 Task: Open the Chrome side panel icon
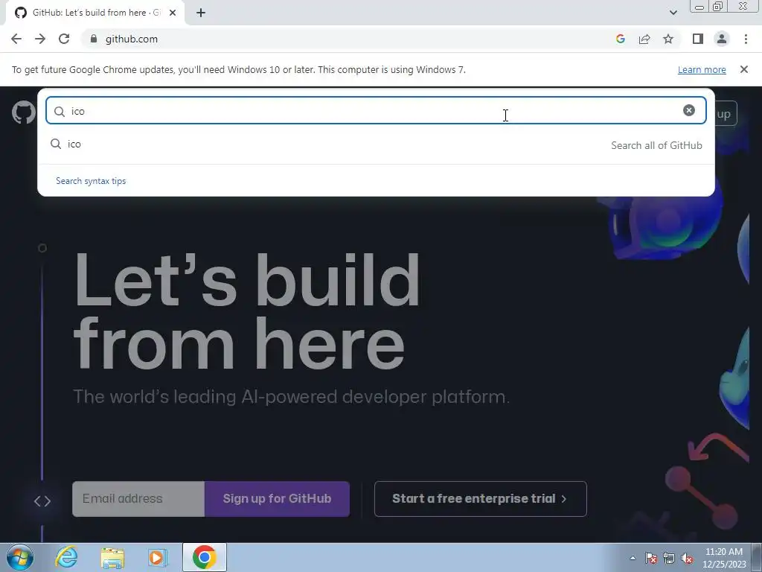pos(698,39)
